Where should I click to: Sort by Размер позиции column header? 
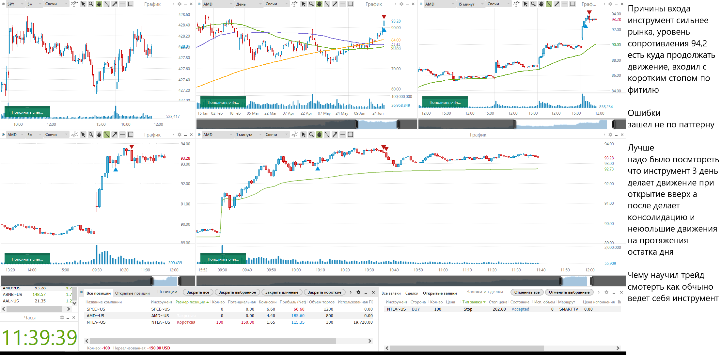[192, 302]
